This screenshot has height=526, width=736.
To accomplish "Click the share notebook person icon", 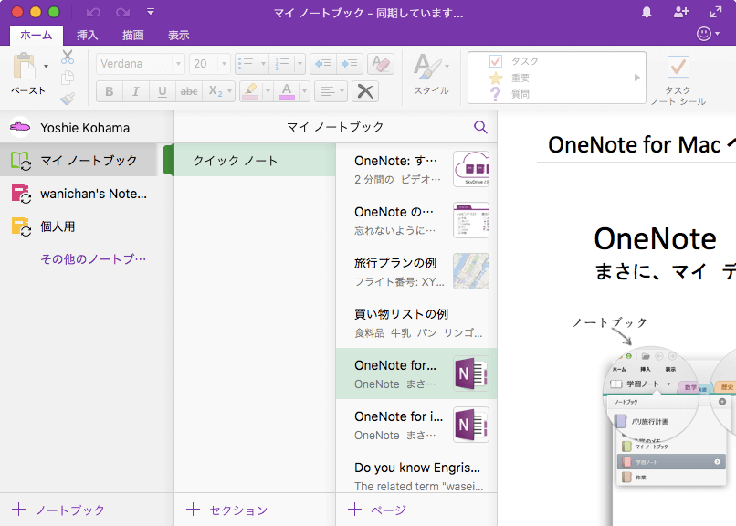I will click(680, 12).
